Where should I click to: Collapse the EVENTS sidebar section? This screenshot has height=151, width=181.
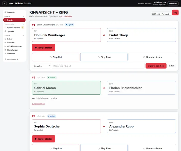[x=23, y=17]
